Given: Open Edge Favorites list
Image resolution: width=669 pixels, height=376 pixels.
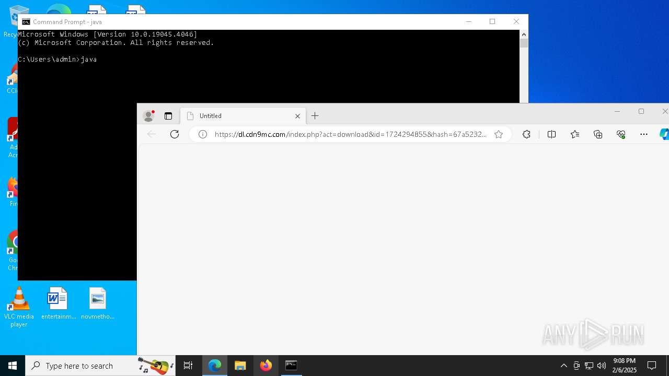Looking at the screenshot, I should tap(575, 134).
